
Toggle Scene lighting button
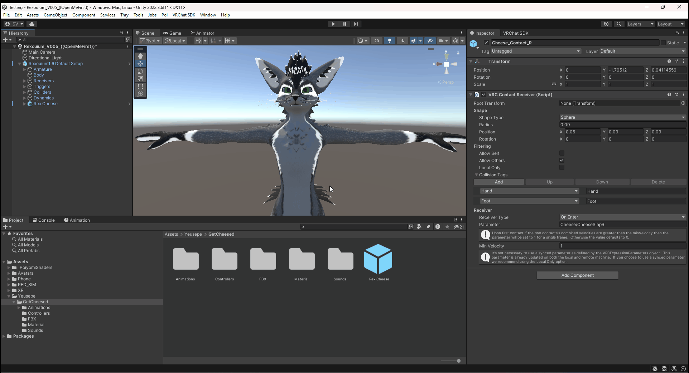point(390,41)
